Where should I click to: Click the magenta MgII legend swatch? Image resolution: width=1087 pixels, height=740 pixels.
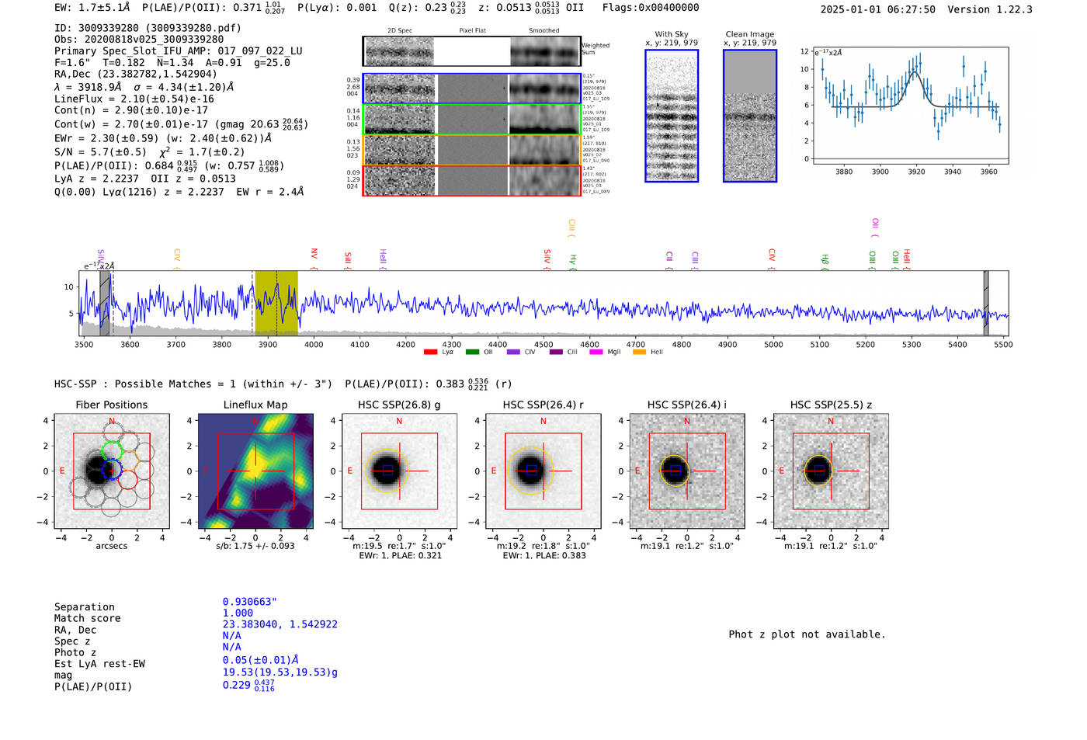point(596,353)
